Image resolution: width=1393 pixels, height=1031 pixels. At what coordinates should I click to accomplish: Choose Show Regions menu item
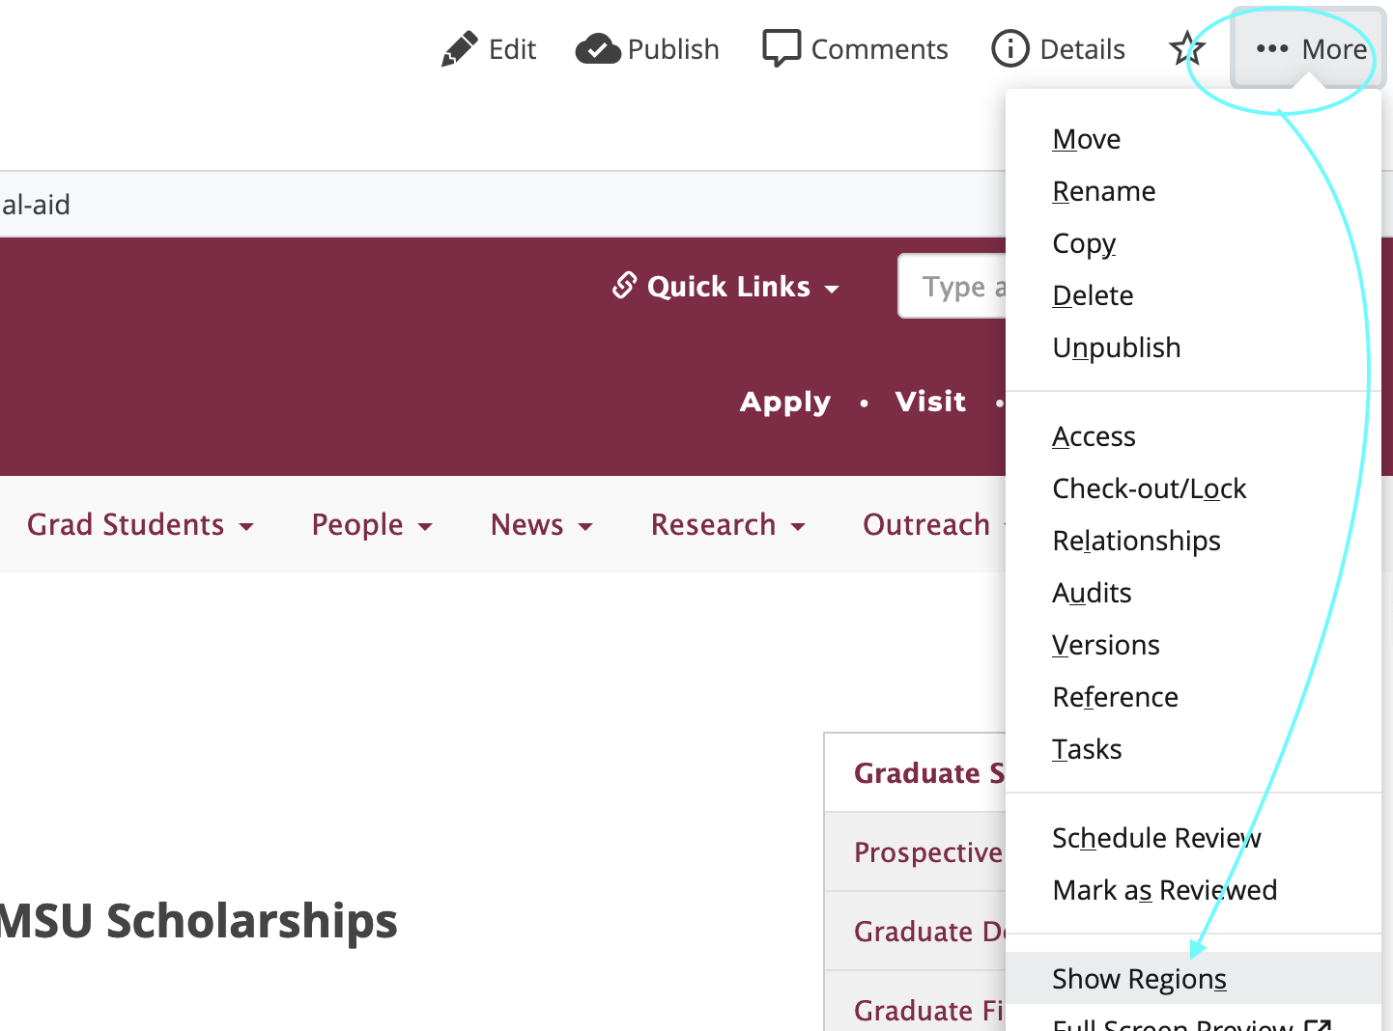pyautogui.click(x=1140, y=979)
